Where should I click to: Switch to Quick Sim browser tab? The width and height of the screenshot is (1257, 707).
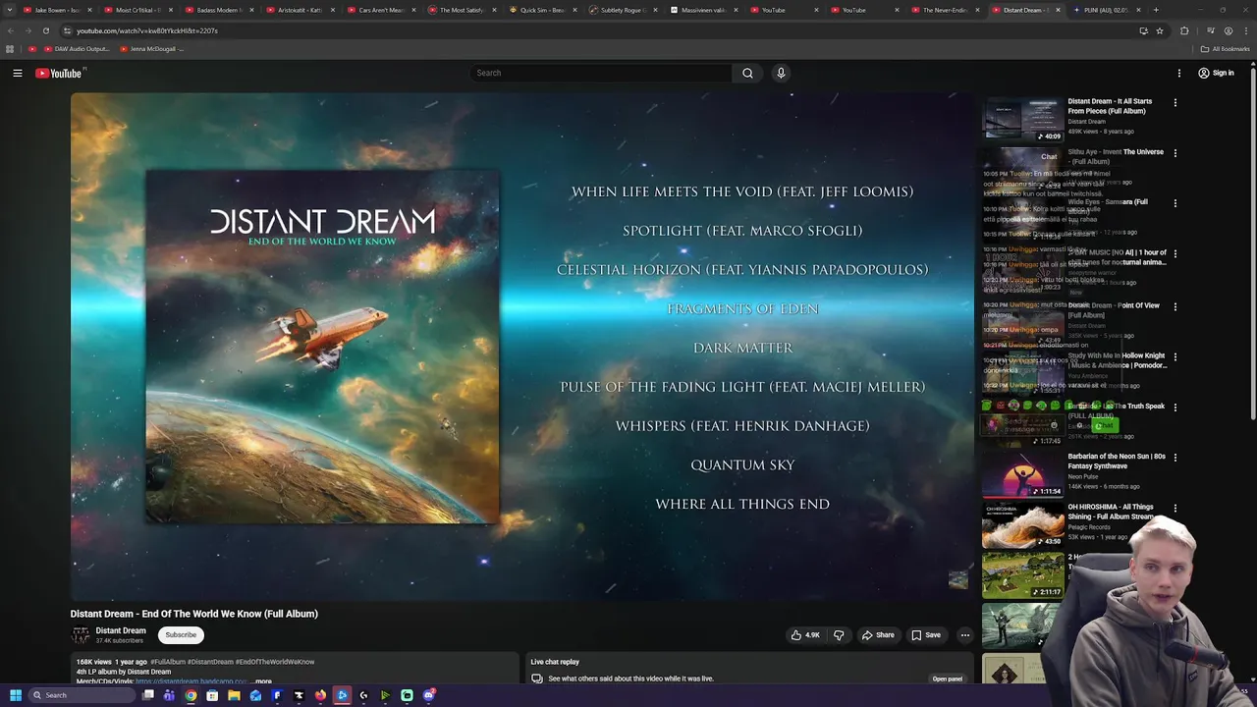click(x=541, y=10)
